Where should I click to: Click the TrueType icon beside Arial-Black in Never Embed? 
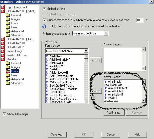[x=106, y=82]
